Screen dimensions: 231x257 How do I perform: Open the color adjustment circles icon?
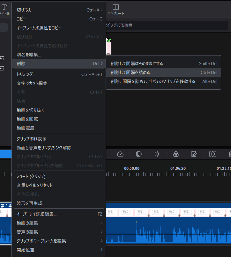coord(175,154)
